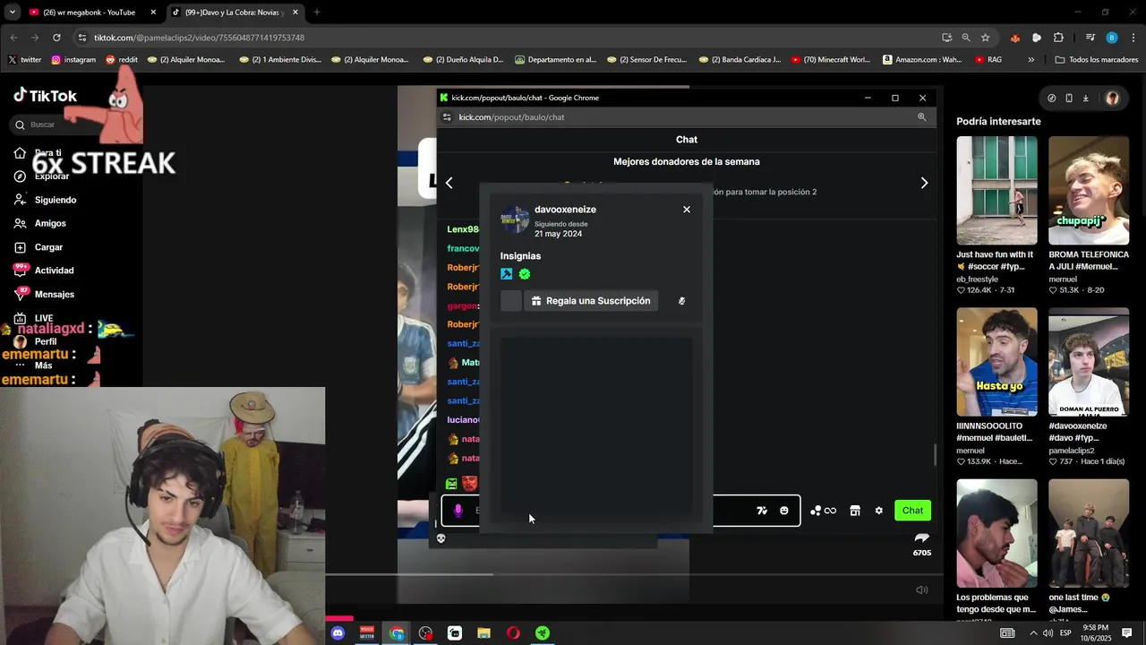The width and height of the screenshot is (1146, 645).
Task: Open BROMA TELEFONICA A JULI video thumbnail
Action: click(x=1089, y=191)
